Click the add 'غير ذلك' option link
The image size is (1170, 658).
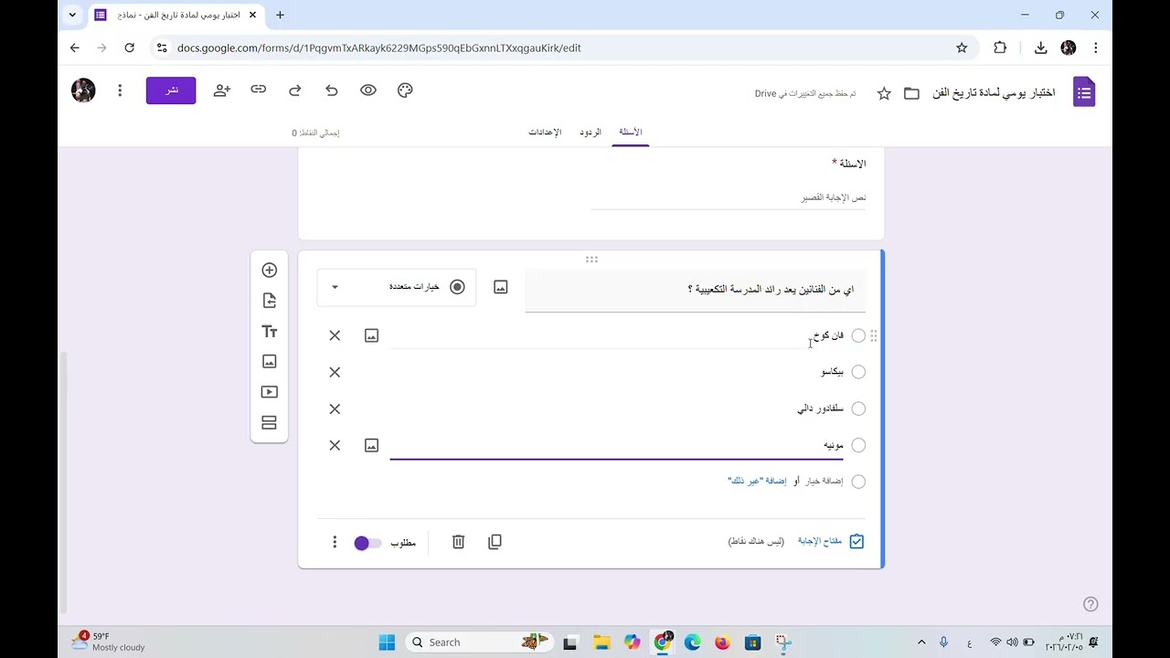[757, 481]
